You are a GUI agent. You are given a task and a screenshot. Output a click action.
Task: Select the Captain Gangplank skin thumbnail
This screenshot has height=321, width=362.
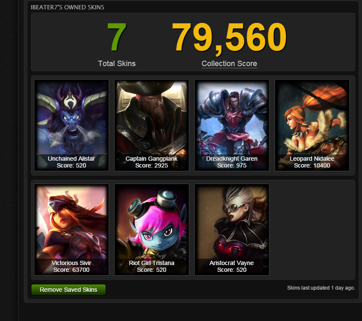[x=152, y=125]
